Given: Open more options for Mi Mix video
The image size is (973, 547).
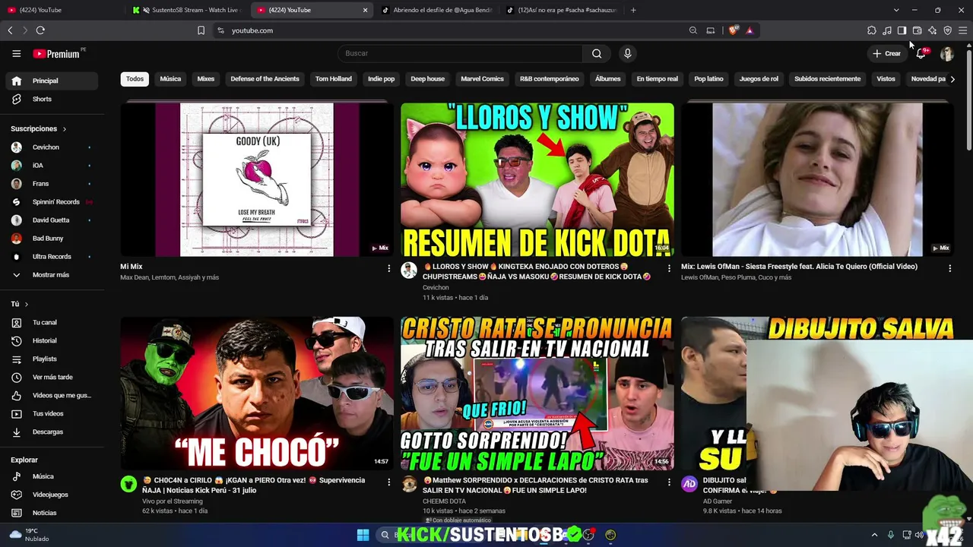Looking at the screenshot, I should (x=388, y=268).
